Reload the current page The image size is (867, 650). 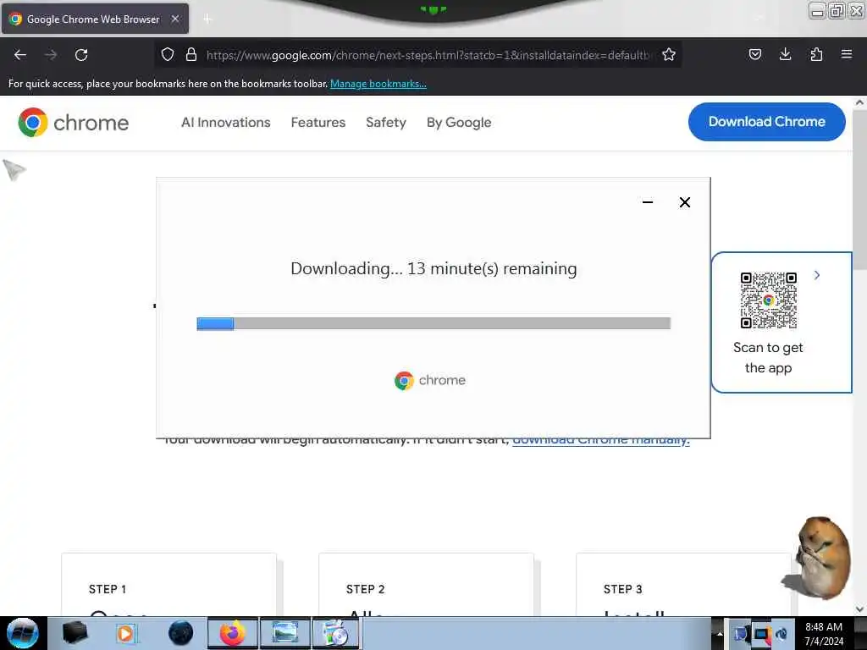coord(81,55)
